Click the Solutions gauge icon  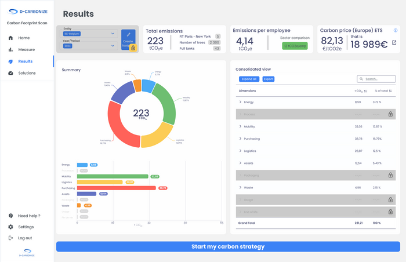(10, 73)
